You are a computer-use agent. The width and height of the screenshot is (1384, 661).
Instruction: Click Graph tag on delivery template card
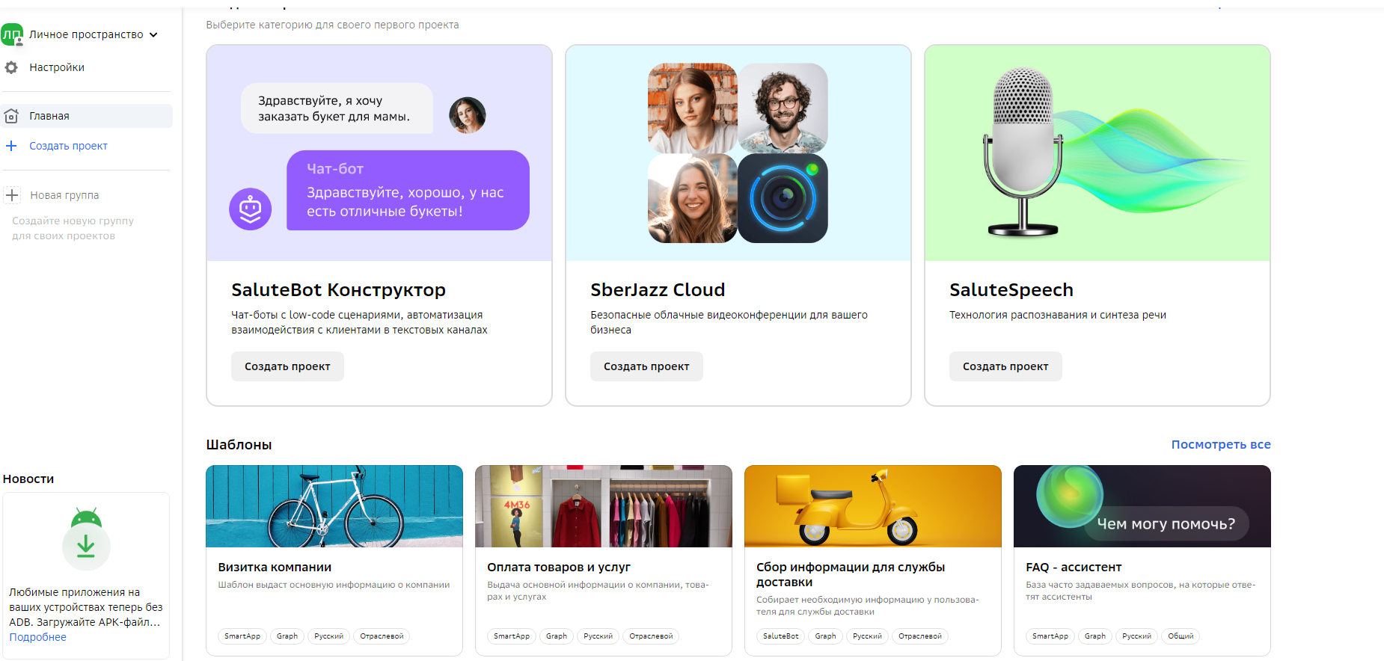826,636
